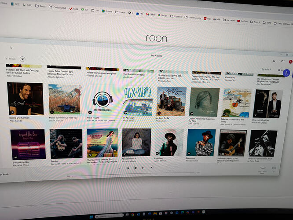The height and width of the screenshot is (220, 293).
Task: Open the HM bookmark
Action: coord(139,14)
